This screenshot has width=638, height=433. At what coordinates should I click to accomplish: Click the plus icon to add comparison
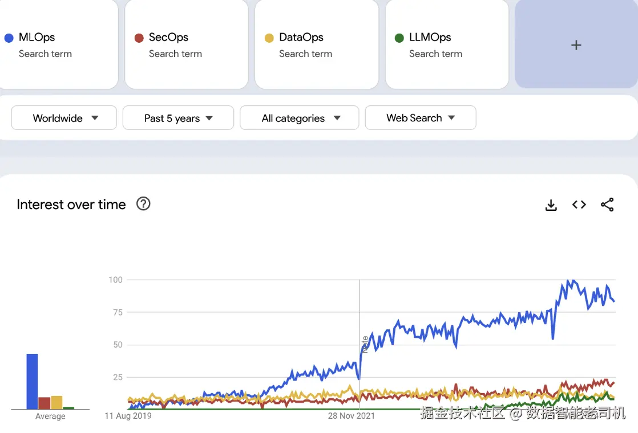point(576,45)
